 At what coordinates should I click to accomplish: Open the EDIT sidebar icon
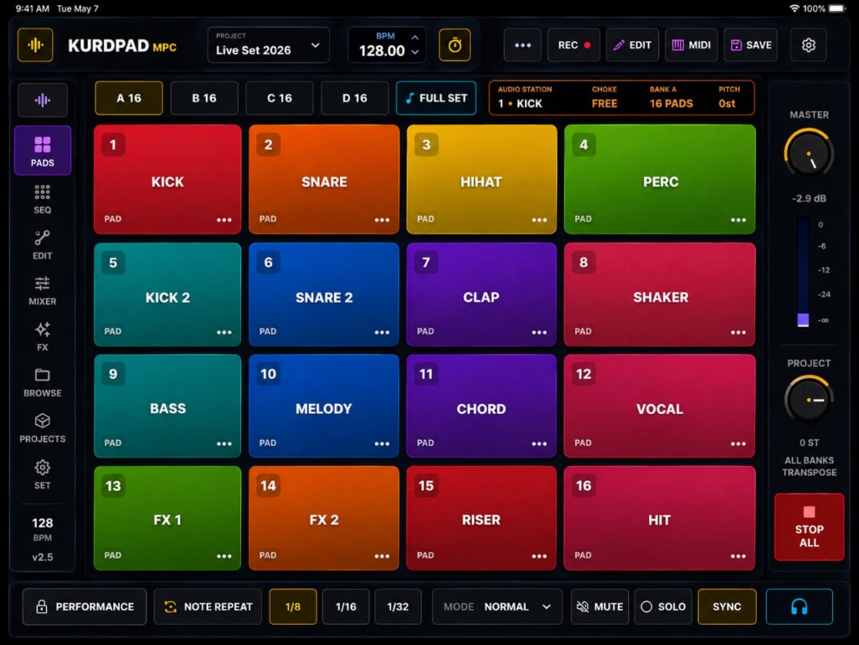43,245
